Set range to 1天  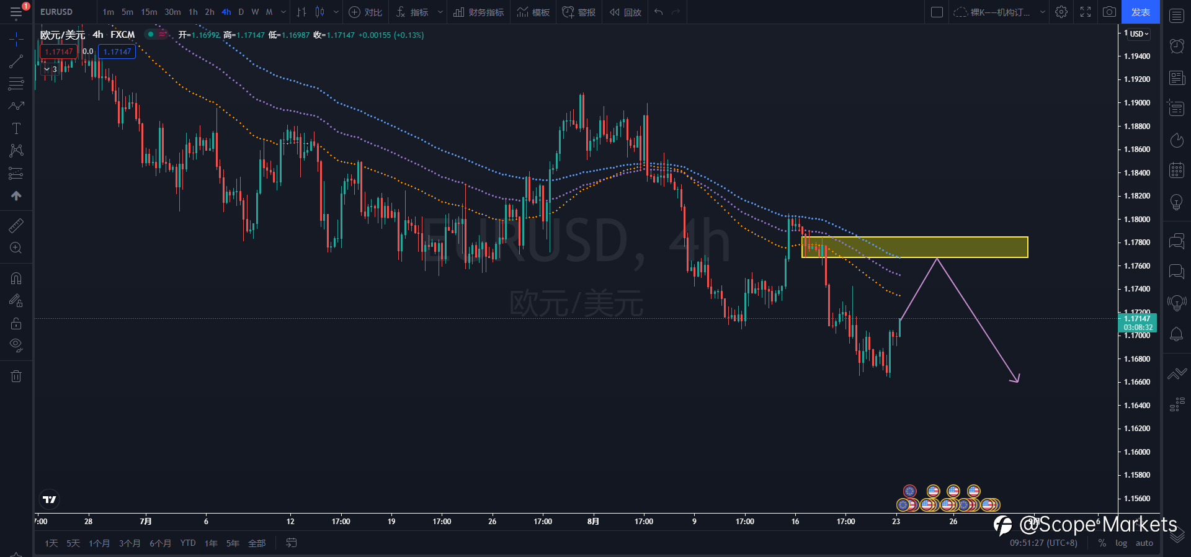[x=51, y=543]
